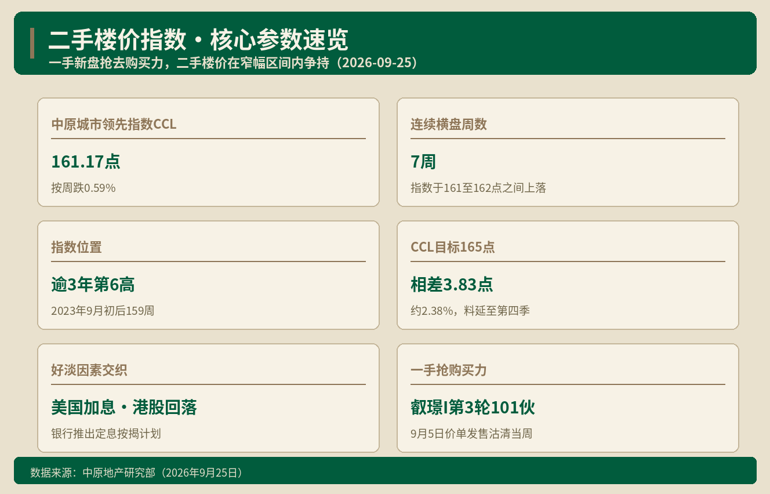This screenshot has width=770, height=494.
Task: Click the note "2023年9月初后159周"
Action: click(x=103, y=311)
